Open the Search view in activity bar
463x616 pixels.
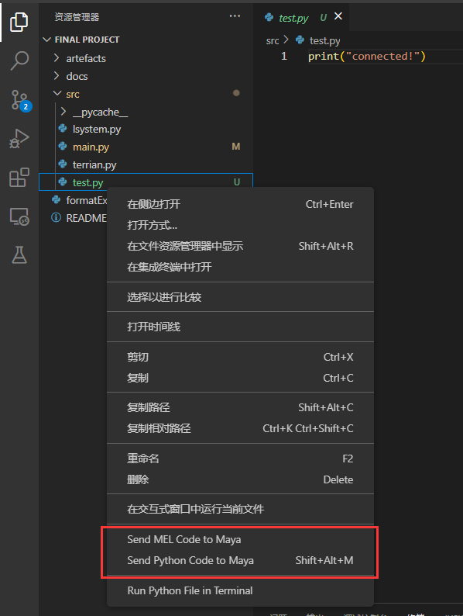(19, 61)
